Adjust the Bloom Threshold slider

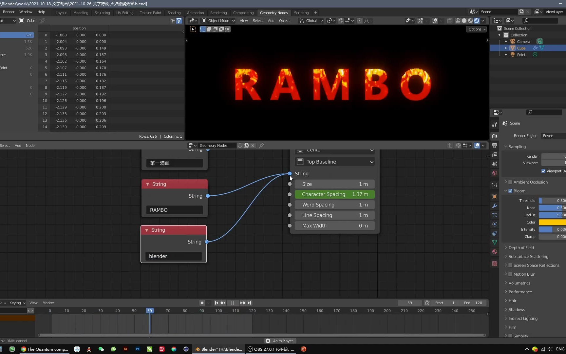(552, 201)
